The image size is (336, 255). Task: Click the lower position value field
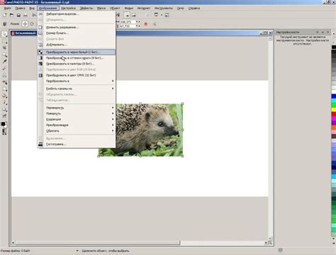128,26
